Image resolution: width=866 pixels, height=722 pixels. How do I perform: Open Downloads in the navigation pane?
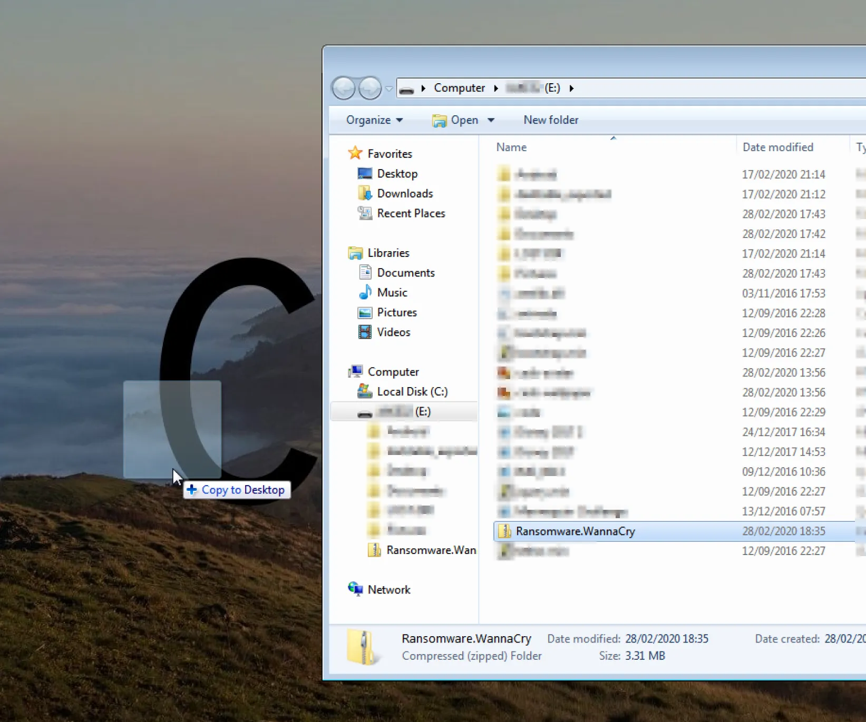click(x=404, y=194)
